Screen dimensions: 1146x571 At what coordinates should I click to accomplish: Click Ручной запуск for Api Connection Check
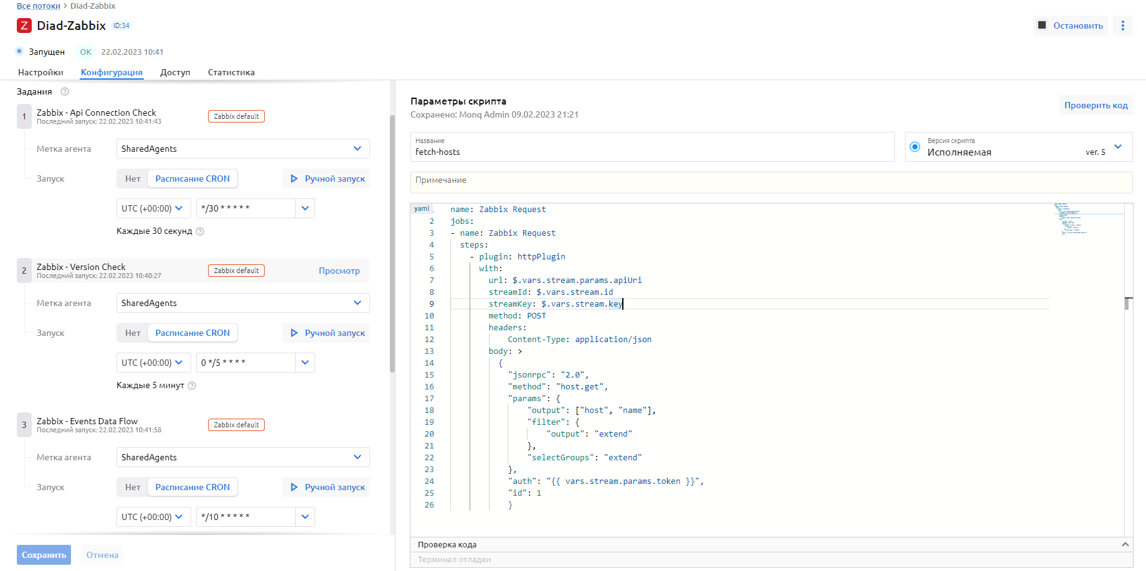point(326,179)
